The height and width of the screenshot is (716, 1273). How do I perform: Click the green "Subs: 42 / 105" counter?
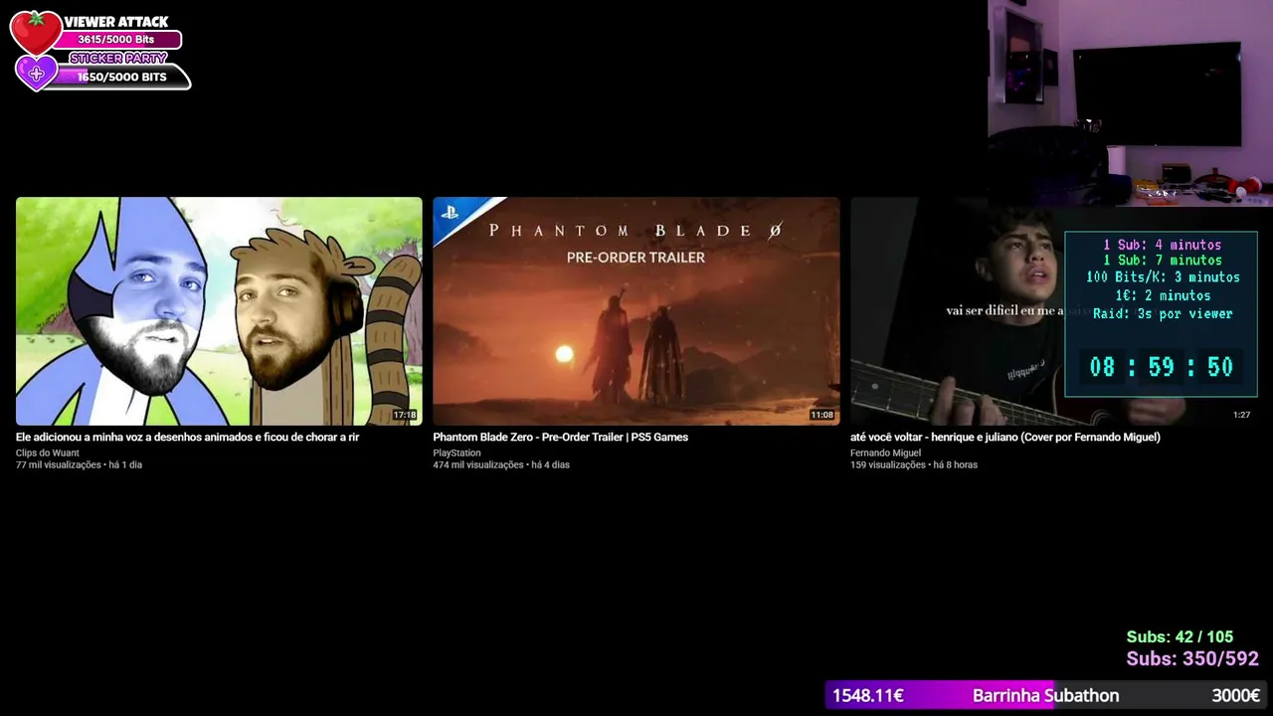tap(1180, 637)
